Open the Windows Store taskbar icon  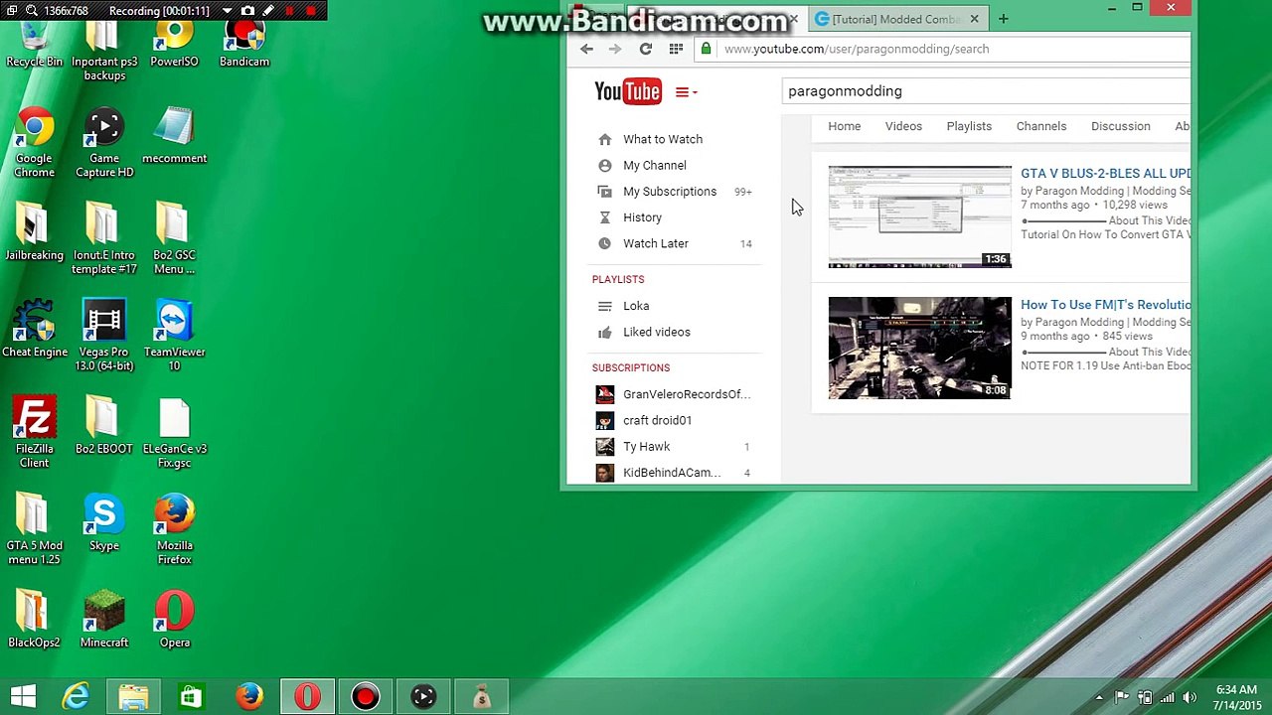[191, 697]
